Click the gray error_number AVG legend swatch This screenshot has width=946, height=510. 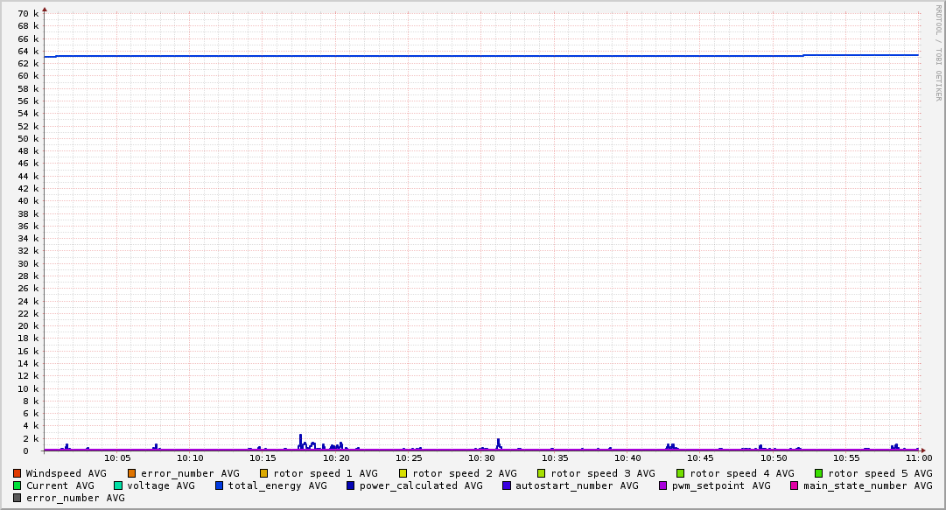18,498
